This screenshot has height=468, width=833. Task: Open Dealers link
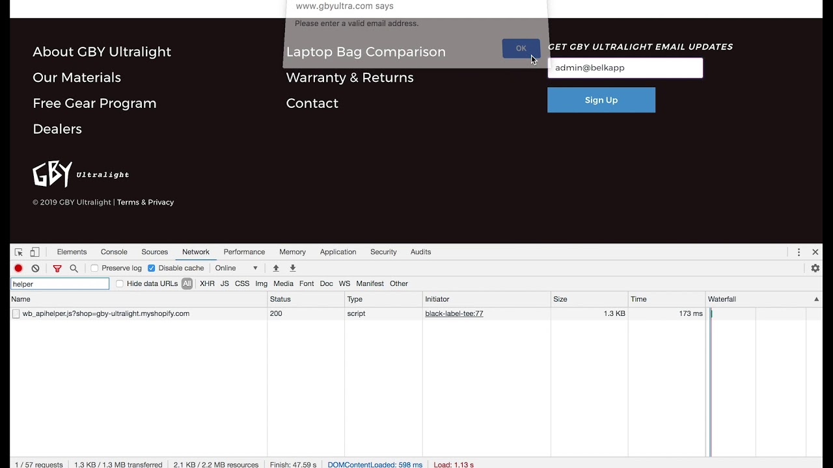pyautogui.click(x=57, y=129)
